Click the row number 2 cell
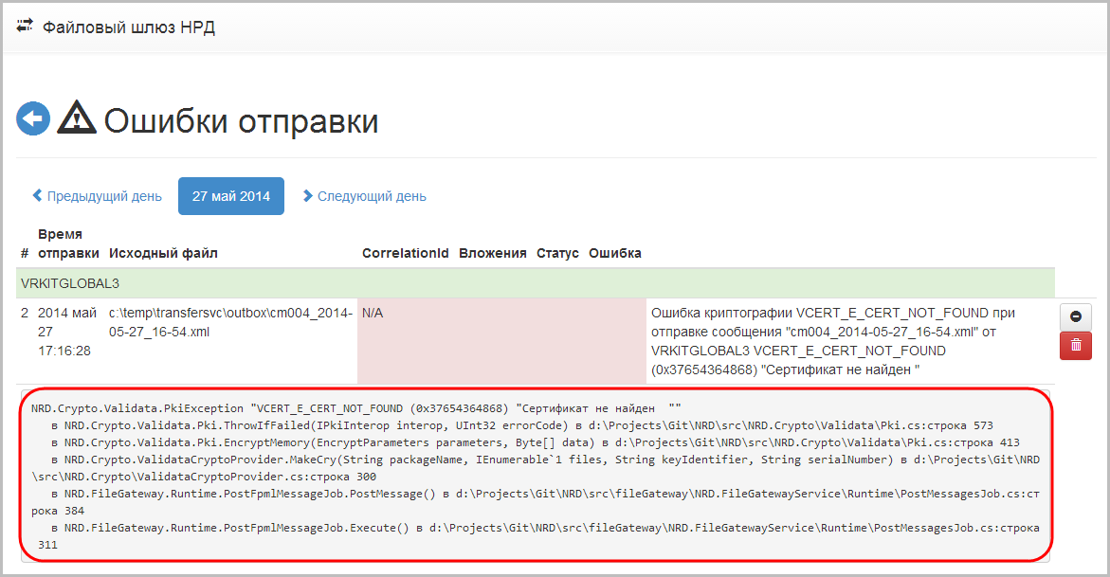The image size is (1110, 577). (25, 313)
